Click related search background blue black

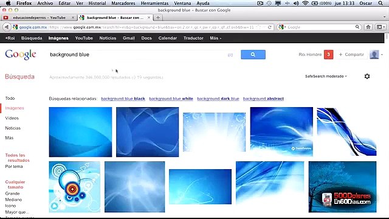click(123, 99)
